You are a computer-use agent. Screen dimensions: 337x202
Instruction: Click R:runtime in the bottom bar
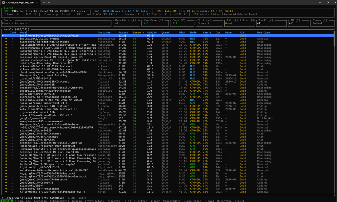click(x=224, y=201)
